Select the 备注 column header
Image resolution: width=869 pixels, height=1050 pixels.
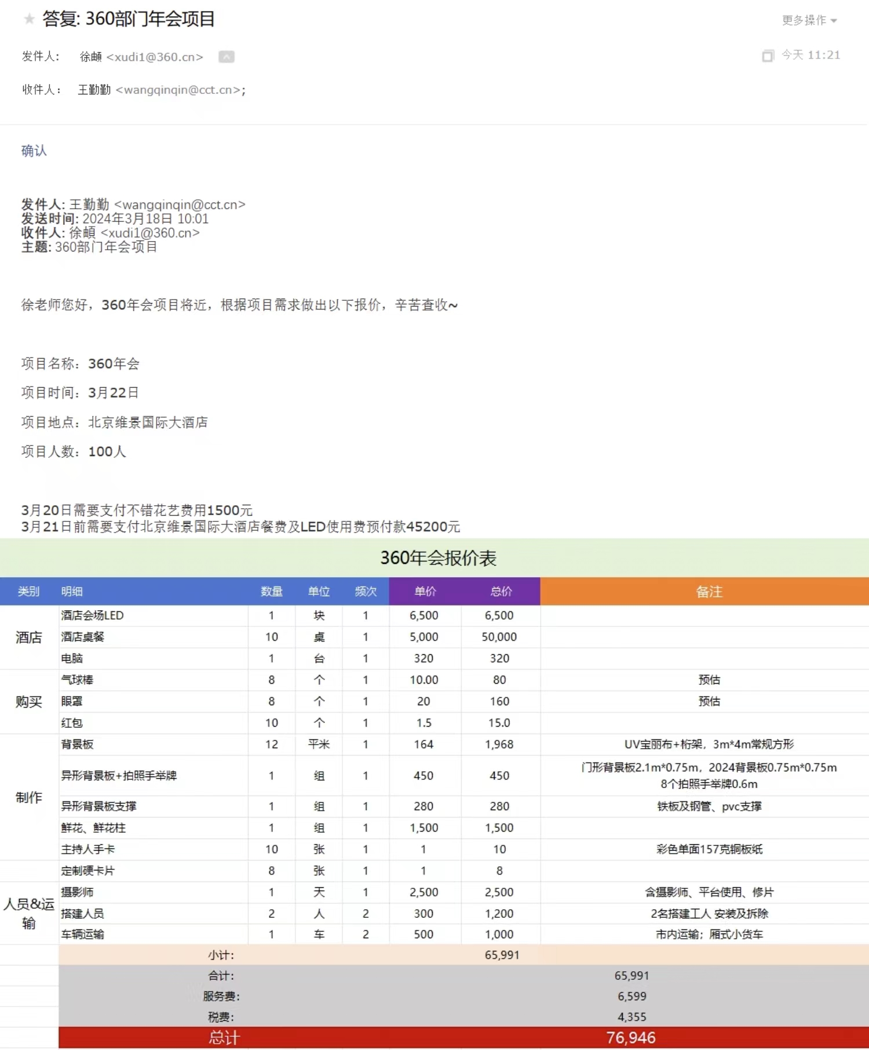coord(709,591)
